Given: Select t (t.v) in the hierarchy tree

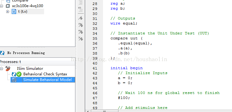Looking at the screenshot, I should point(23,11).
